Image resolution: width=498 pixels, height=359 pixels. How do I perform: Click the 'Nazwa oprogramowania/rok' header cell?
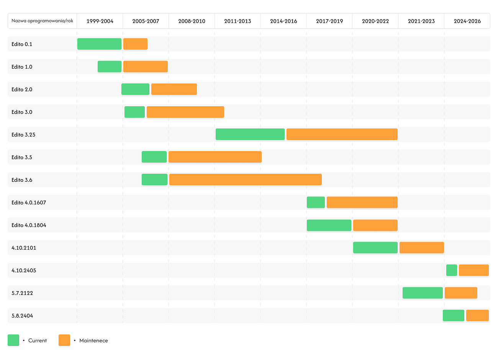tap(43, 21)
